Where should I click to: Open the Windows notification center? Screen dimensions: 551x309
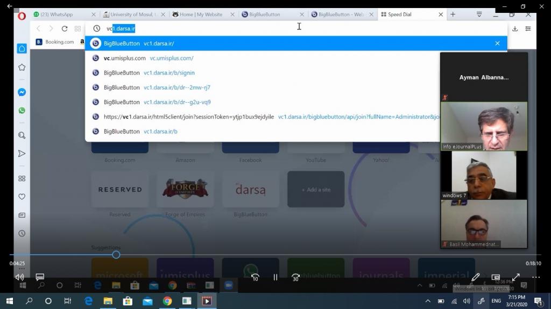(538, 301)
